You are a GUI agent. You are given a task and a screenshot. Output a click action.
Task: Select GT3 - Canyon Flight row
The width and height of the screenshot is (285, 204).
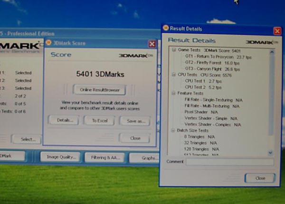click(212, 69)
